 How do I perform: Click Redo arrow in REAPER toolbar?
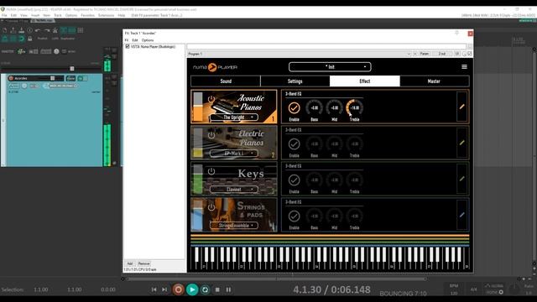47,30
